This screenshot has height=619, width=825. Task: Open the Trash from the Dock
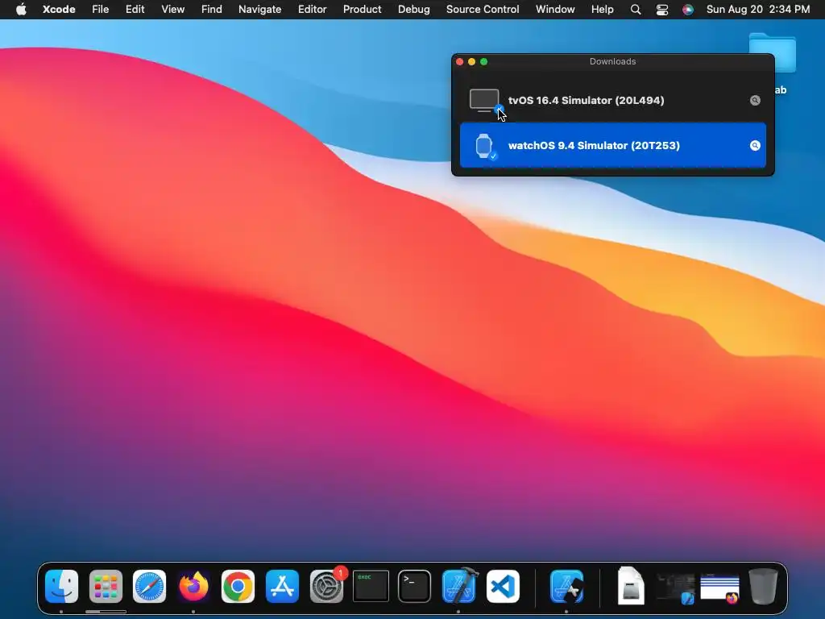(764, 586)
